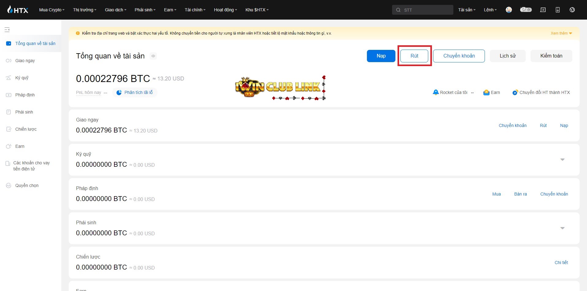Click Nạp in Giao ngay row
This screenshot has height=291, width=587.
tap(564, 125)
